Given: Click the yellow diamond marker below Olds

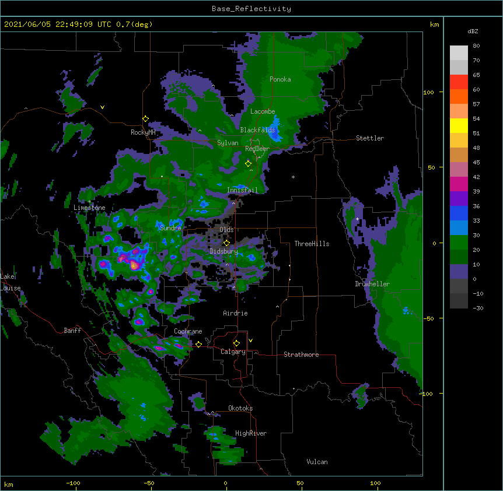Looking at the screenshot, I should pyautogui.click(x=226, y=243).
